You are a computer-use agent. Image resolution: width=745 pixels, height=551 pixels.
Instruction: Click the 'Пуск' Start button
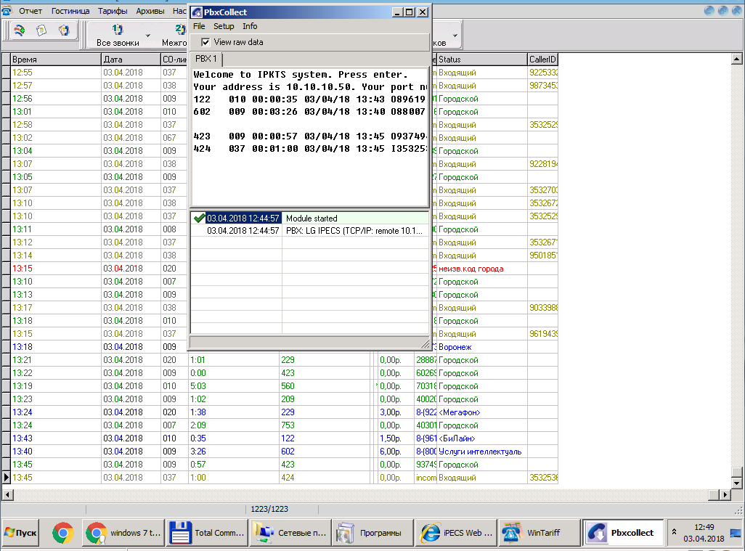pos(20,533)
